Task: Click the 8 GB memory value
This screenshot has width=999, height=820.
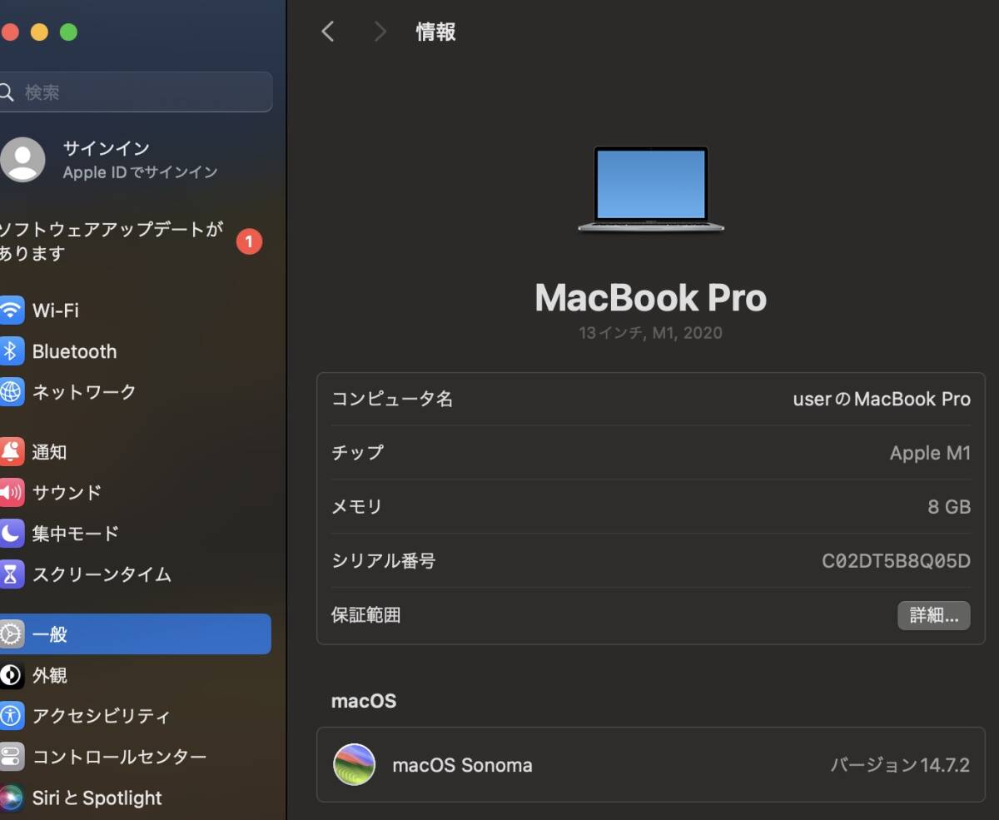Action: coord(949,506)
